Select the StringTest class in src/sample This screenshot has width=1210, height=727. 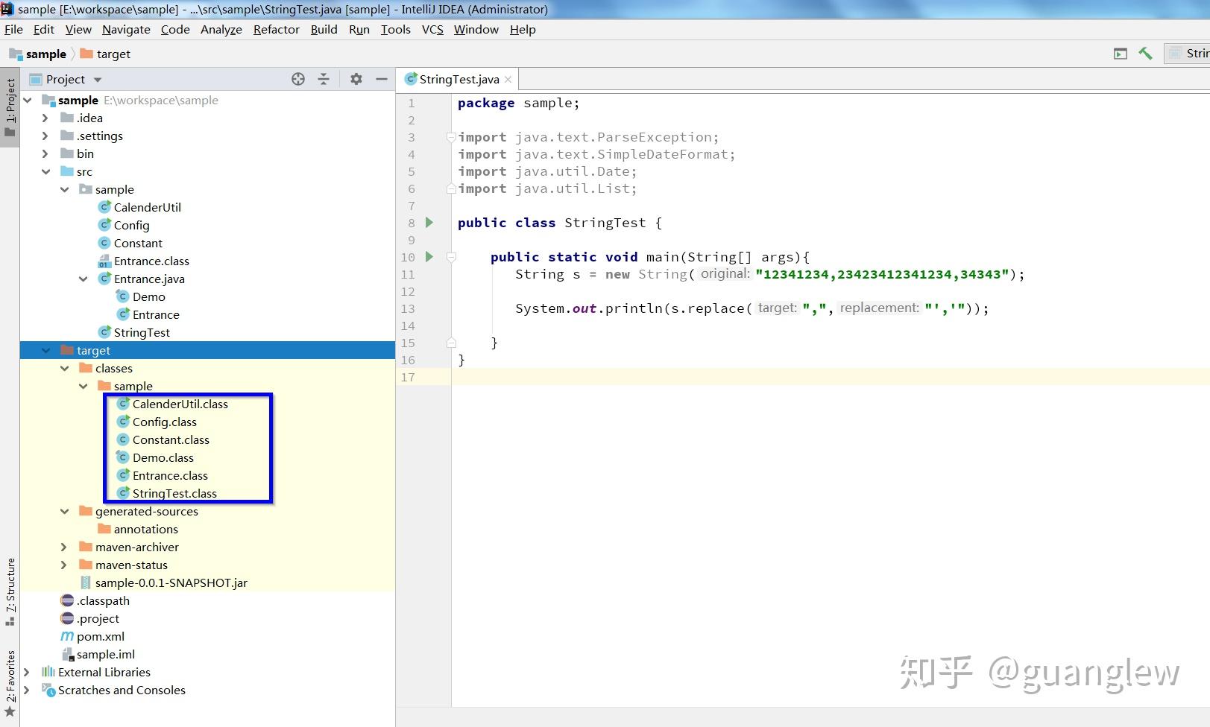click(x=142, y=332)
